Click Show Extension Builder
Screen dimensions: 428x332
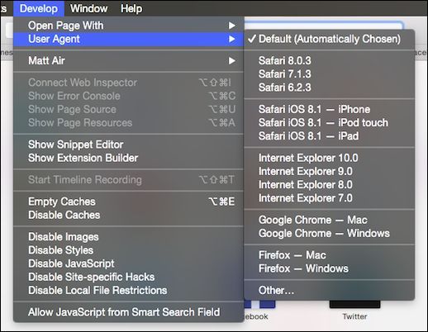[128, 158]
